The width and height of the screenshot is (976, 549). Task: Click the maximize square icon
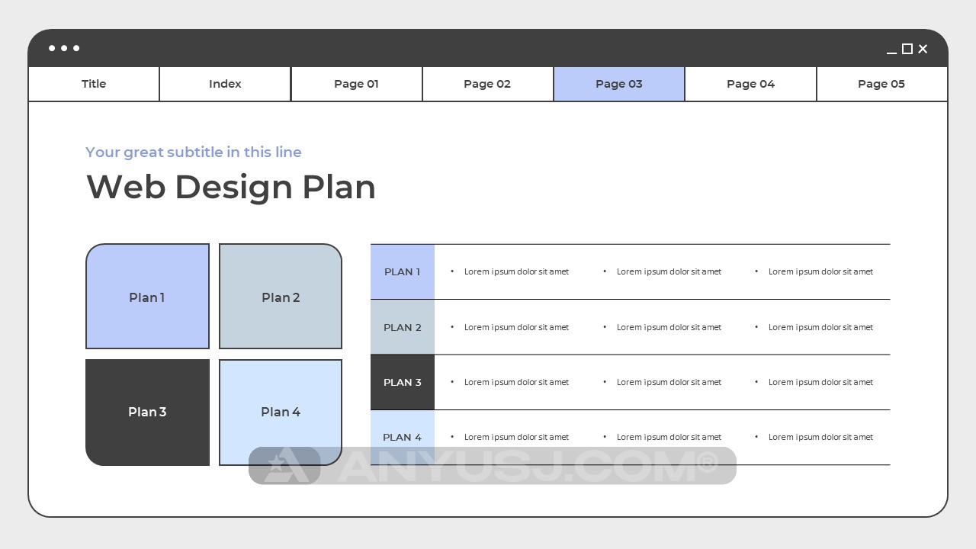[907, 49]
